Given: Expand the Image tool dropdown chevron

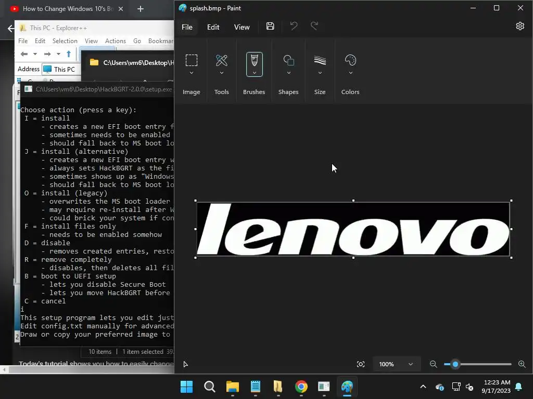Looking at the screenshot, I should coord(192,73).
